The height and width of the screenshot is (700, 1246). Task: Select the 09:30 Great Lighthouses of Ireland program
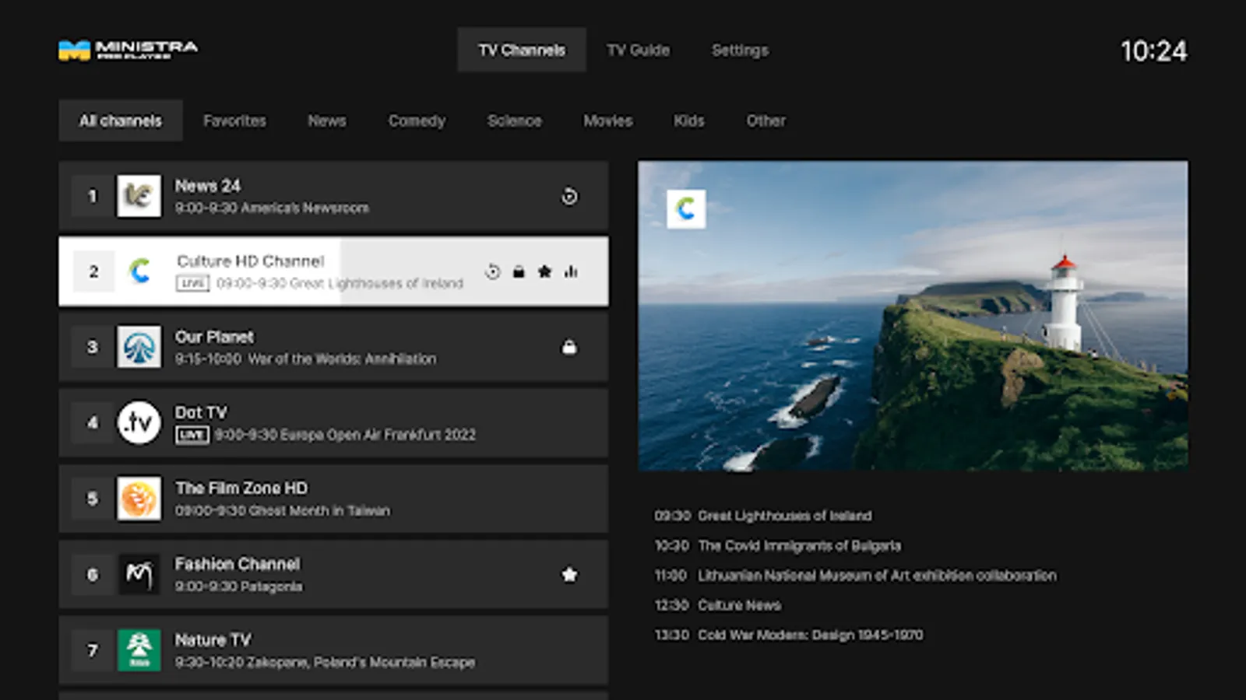coord(763,516)
